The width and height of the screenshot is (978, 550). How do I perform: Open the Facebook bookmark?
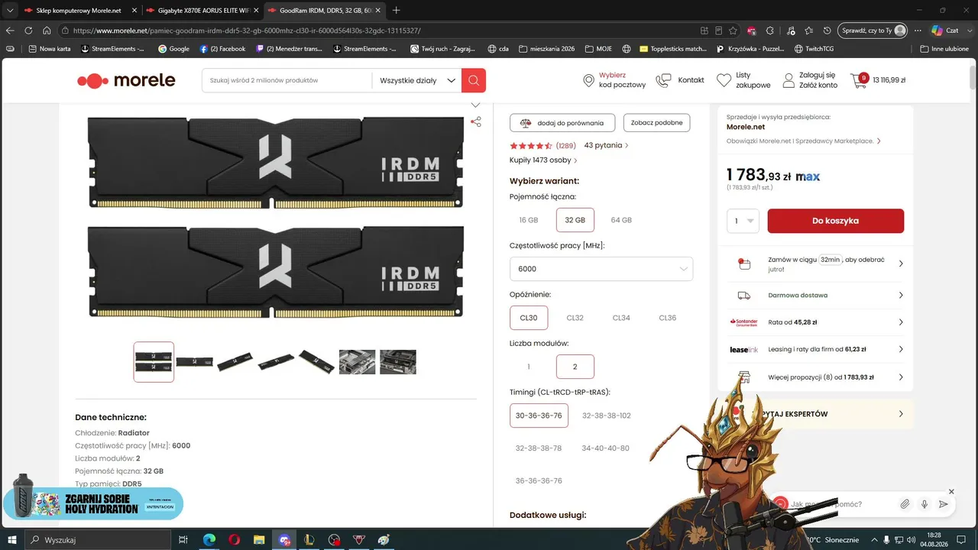point(222,49)
